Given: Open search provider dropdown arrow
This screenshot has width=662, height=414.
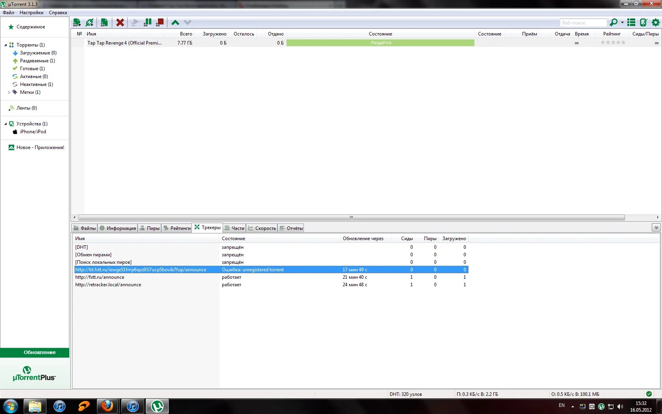Looking at the screenshot, I should point(622,22).
